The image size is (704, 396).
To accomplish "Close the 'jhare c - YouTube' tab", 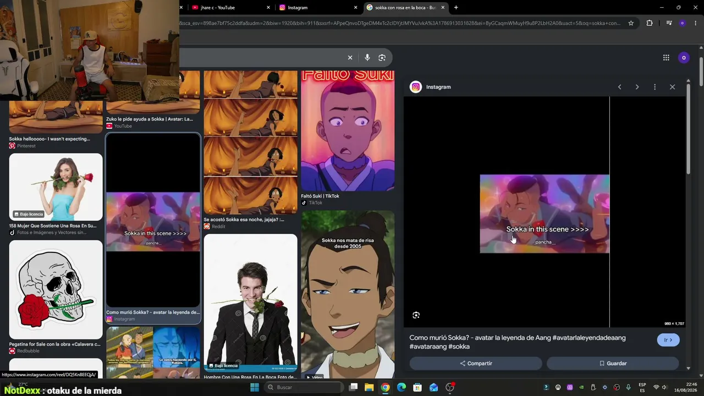I will (268, 8).
